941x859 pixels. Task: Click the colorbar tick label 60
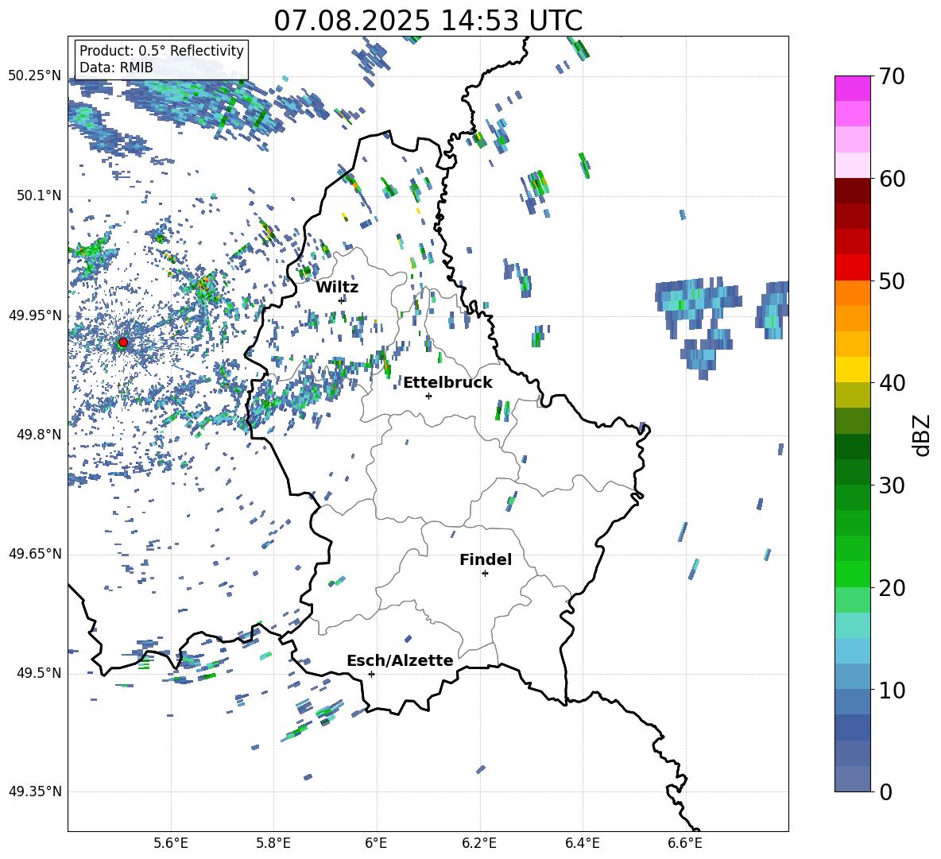pyautogui.click(x=892, y=179)
